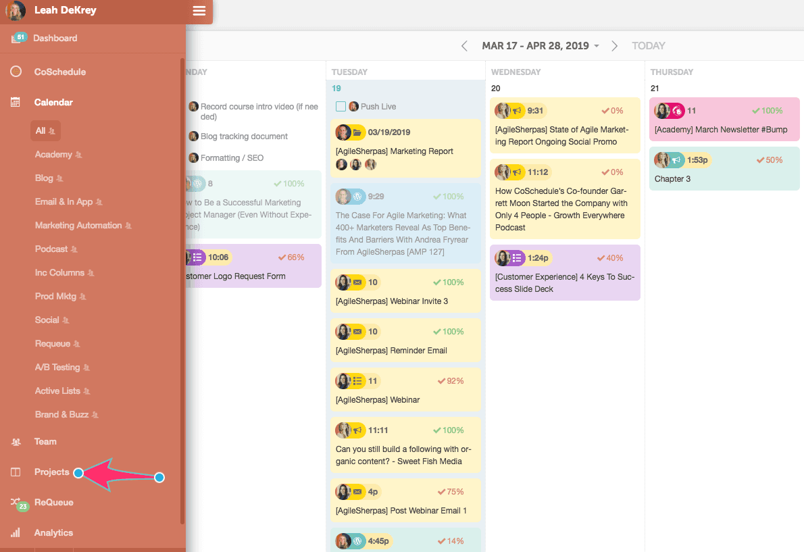
Task: Click WordPress icon on 4:45p card
Action: pos(357,541)
